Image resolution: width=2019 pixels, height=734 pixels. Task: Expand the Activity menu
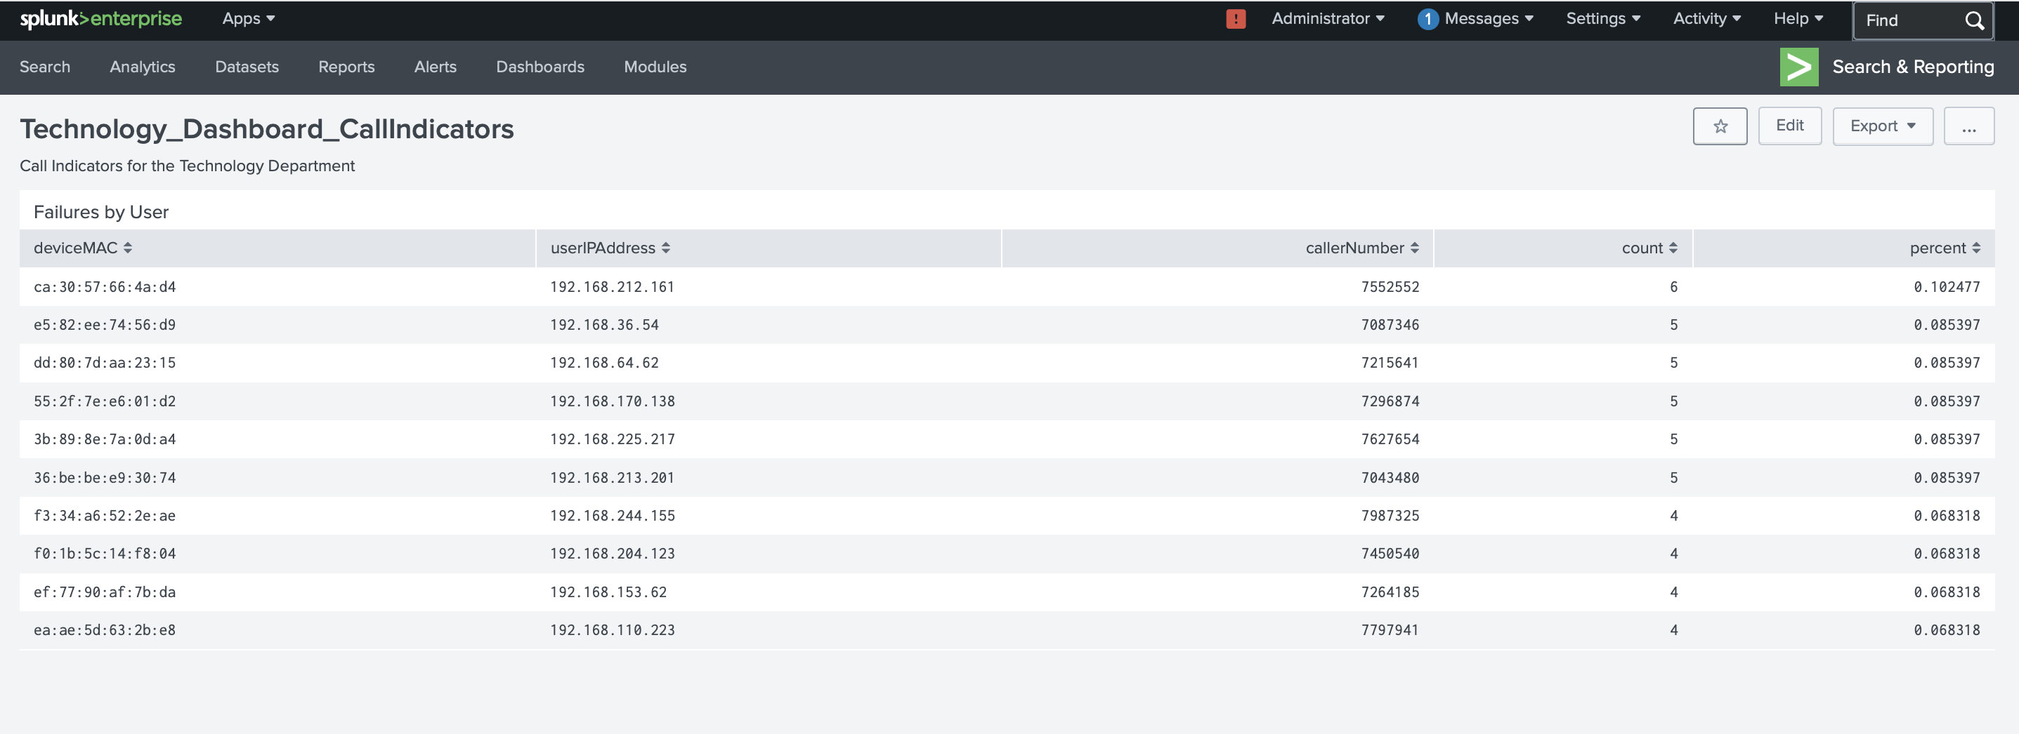pos(1706,19)
